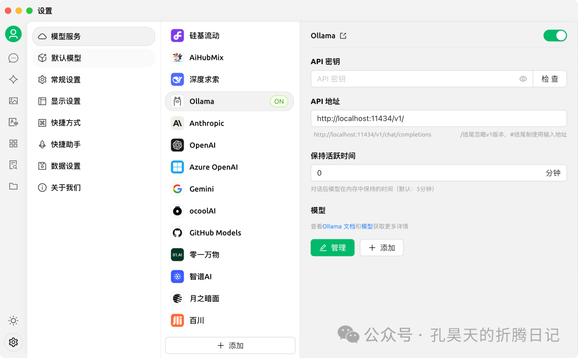Screen dimensions: 578x358
Task: Open 快捷方式 settings section
Action: pos(94,123)
